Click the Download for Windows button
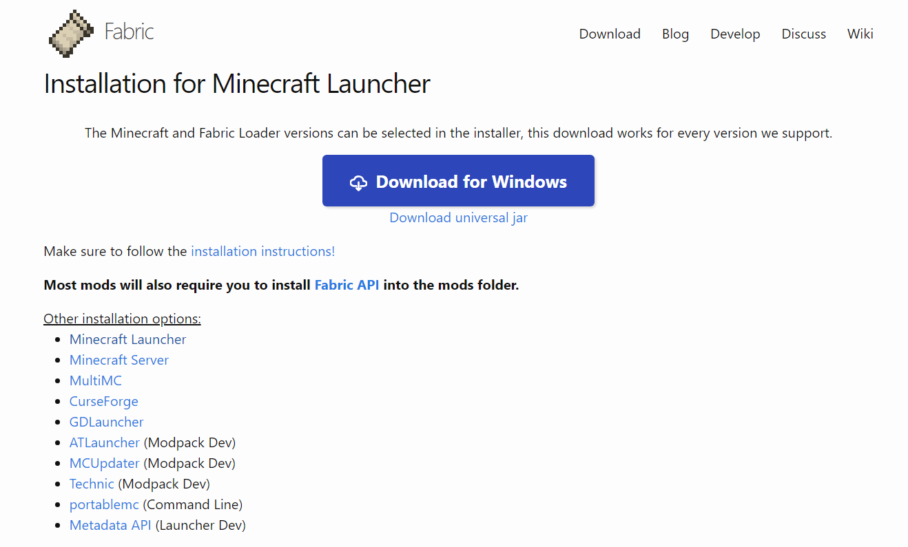 pos(458,180)
